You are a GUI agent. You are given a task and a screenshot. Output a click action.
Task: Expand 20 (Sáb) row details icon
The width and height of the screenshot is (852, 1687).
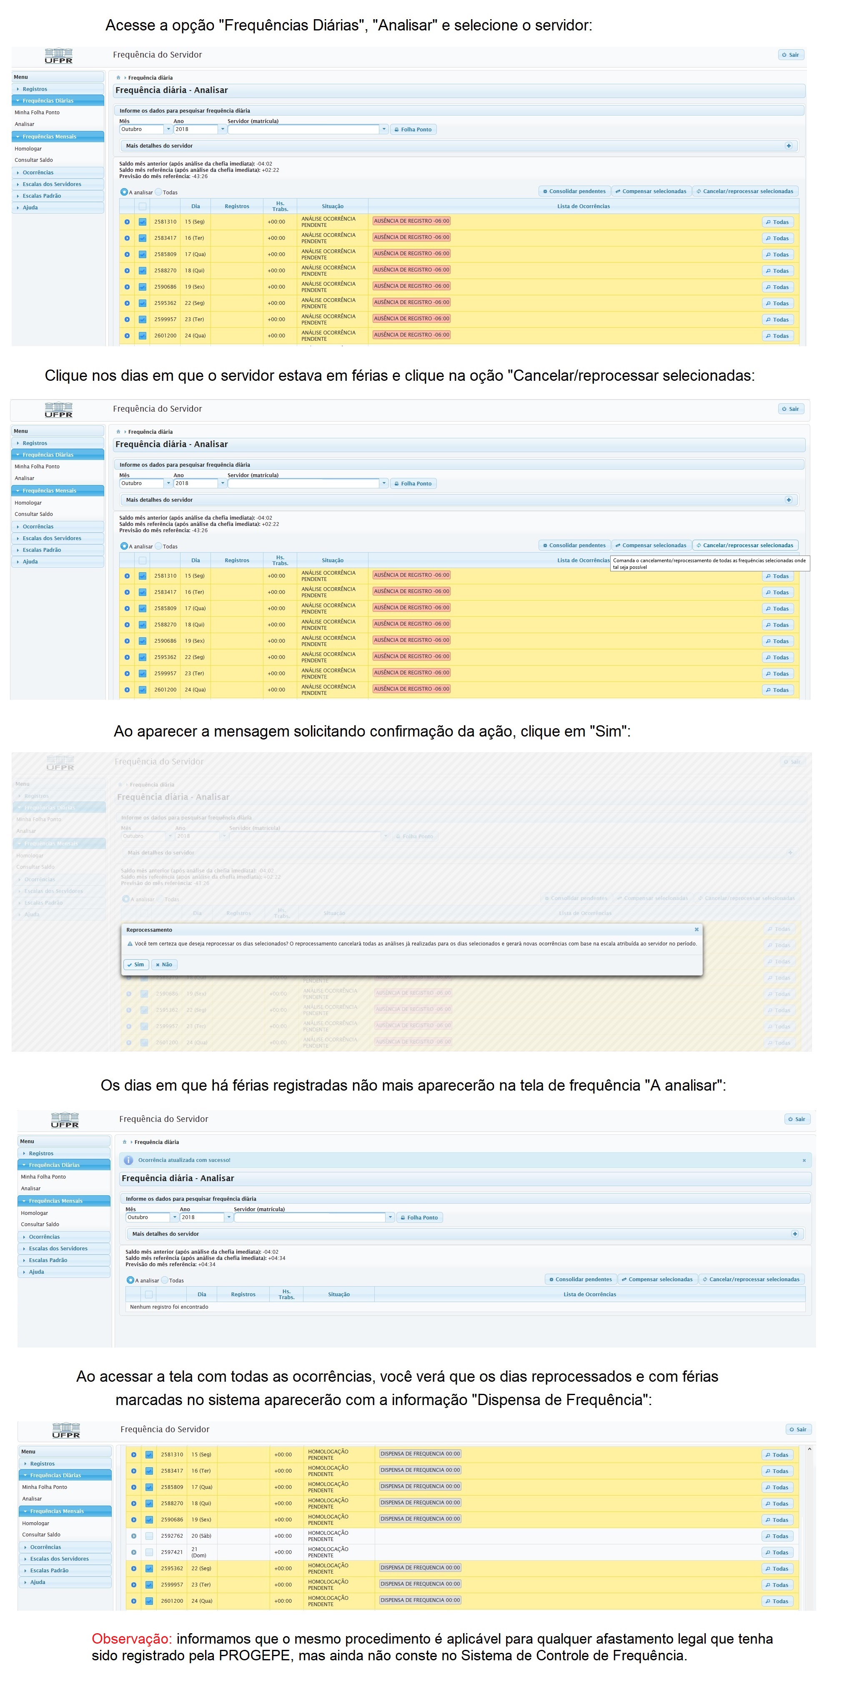[133, 1536]
